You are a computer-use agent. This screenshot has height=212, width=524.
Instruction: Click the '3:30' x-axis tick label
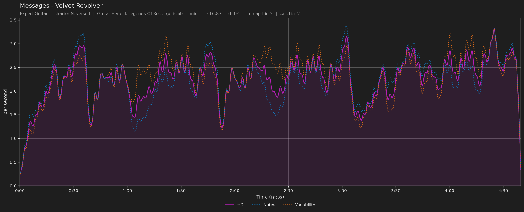(x=396, y=191)
